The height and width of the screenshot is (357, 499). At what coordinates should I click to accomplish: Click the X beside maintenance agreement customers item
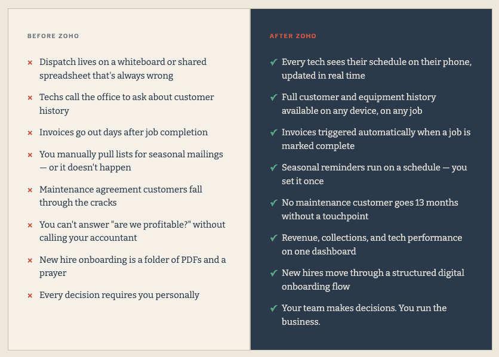coord(30,190)
